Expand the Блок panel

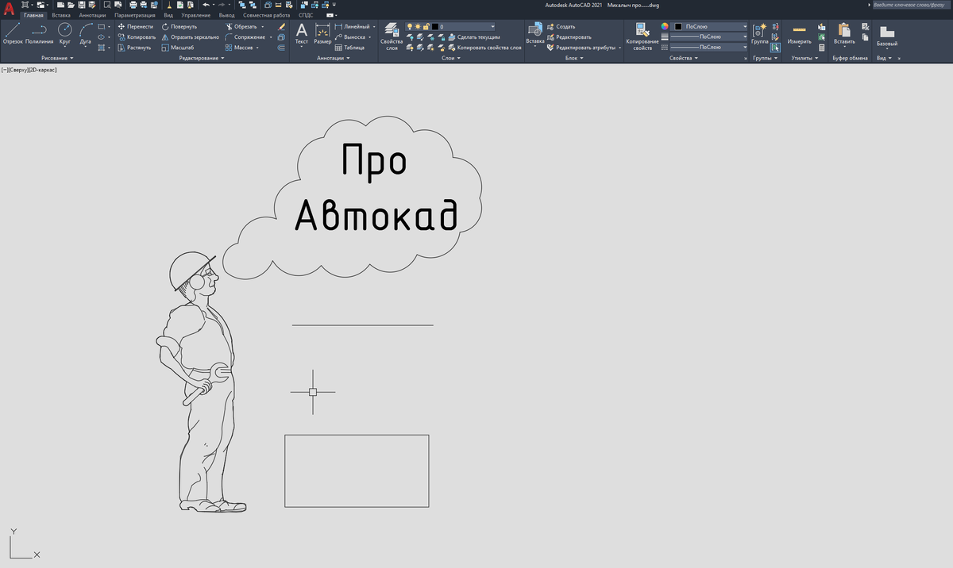coord(574,58)
